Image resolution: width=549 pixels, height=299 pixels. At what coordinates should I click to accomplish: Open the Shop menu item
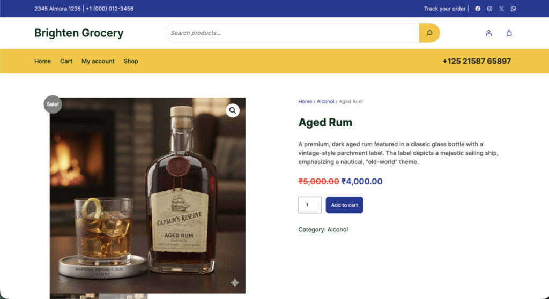131,61
